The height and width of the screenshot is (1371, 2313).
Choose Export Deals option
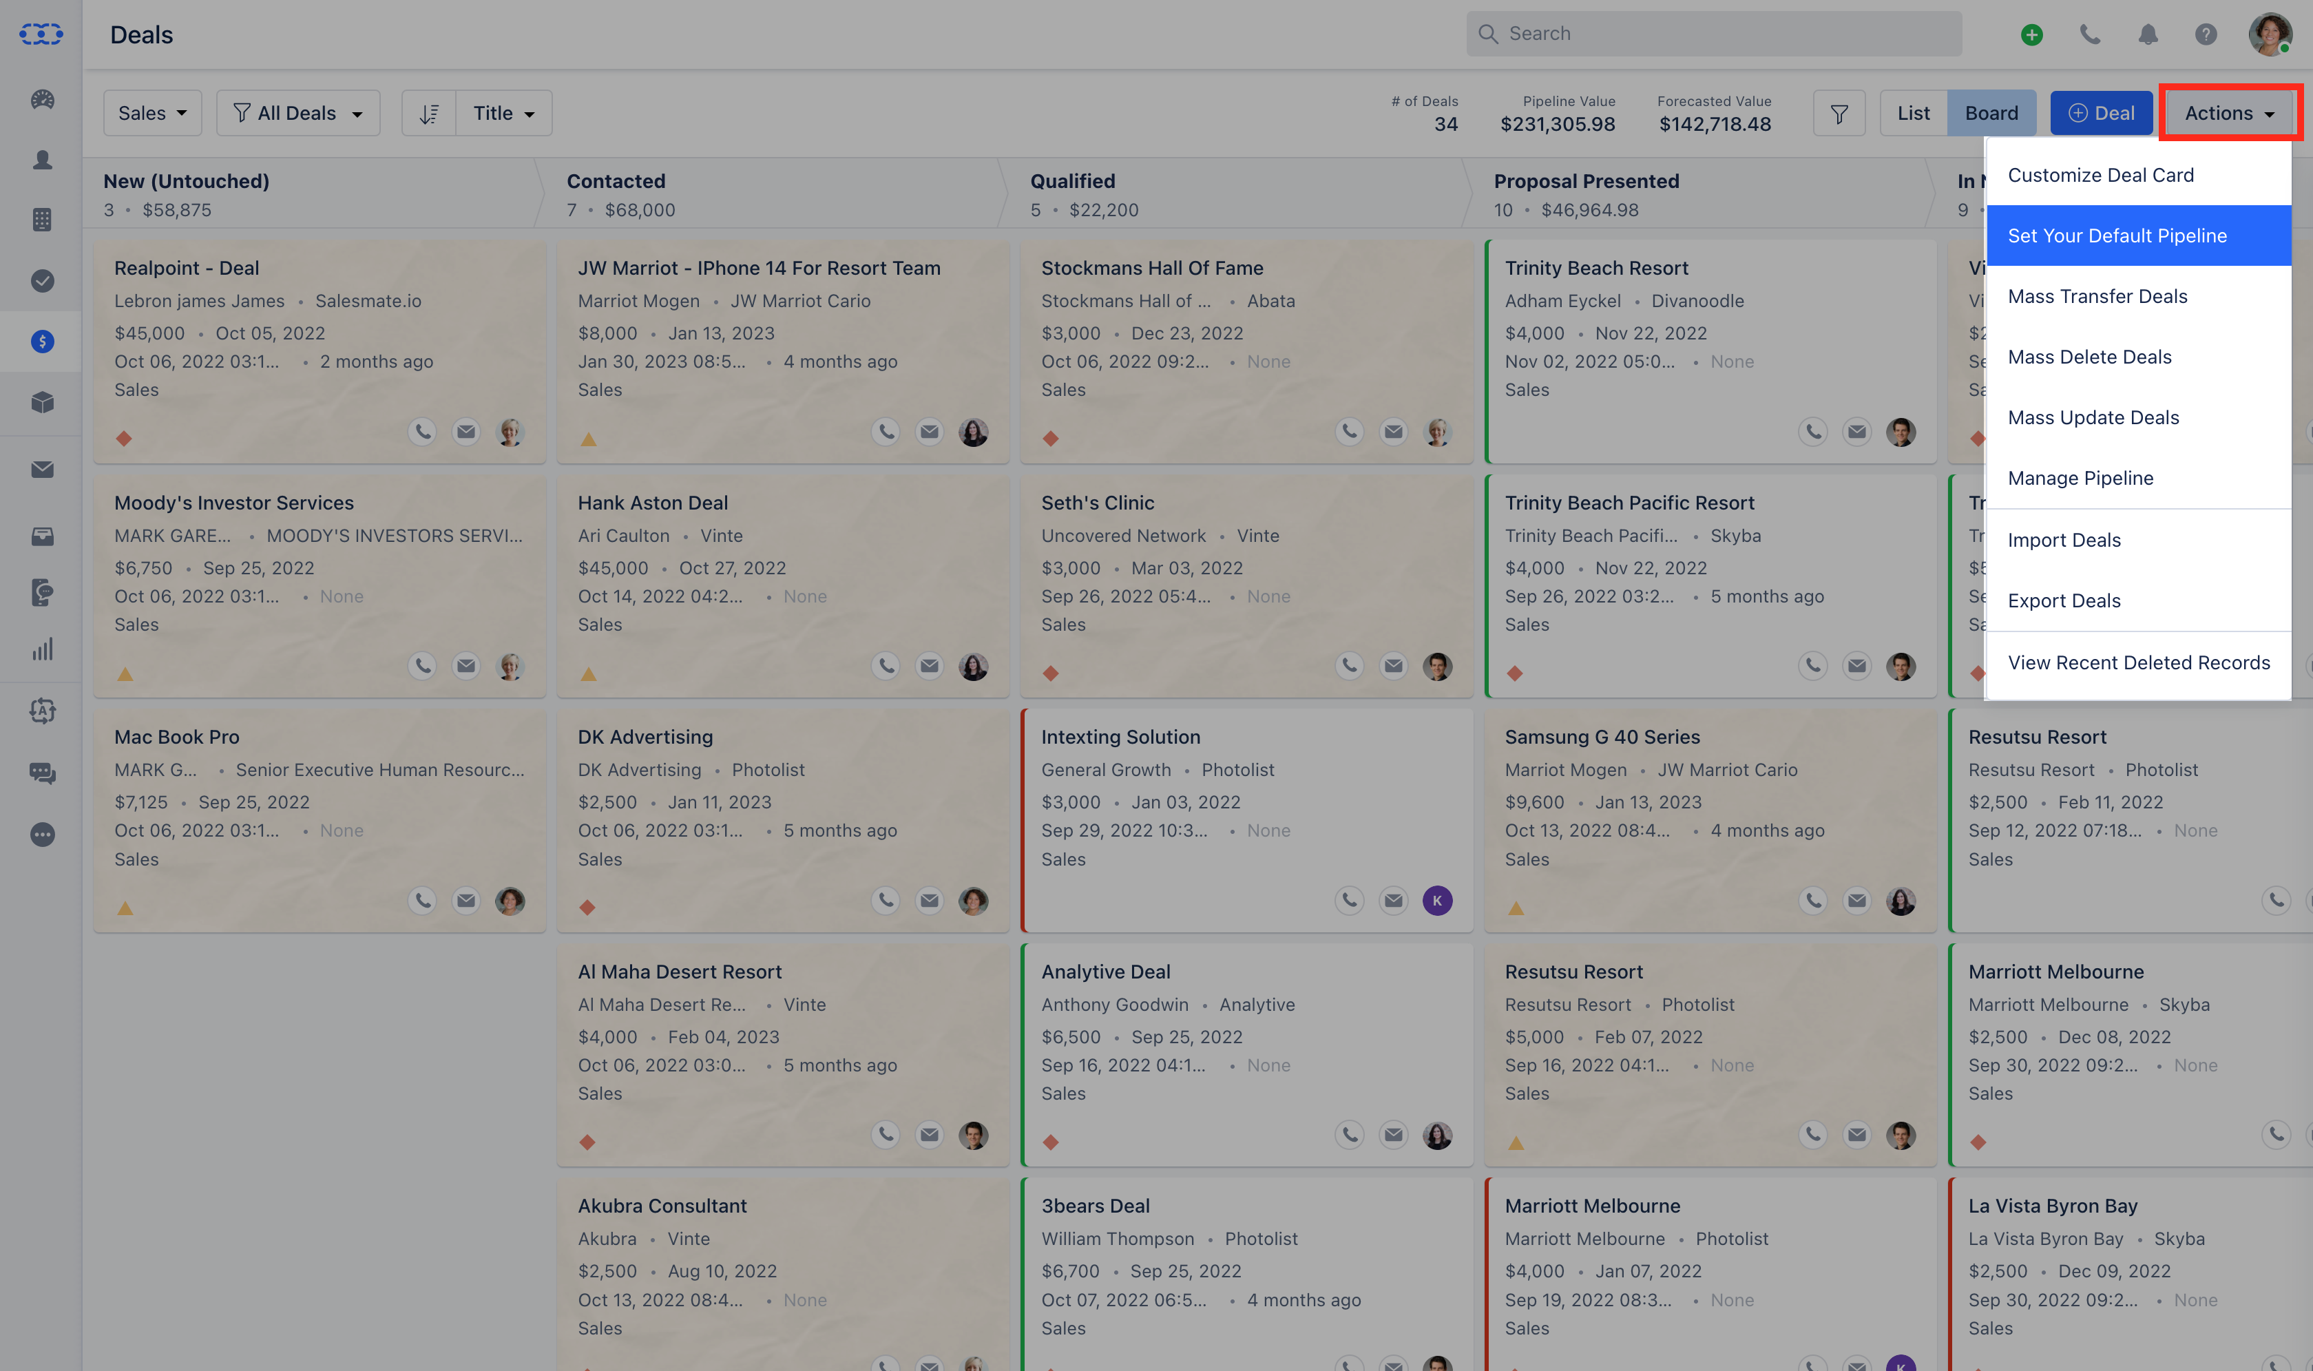tap(2138, 600)
